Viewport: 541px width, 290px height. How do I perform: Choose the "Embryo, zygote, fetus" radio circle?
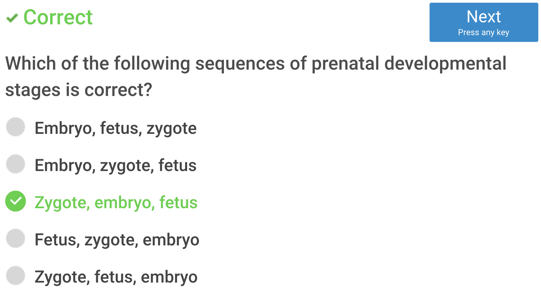point(16,164)
